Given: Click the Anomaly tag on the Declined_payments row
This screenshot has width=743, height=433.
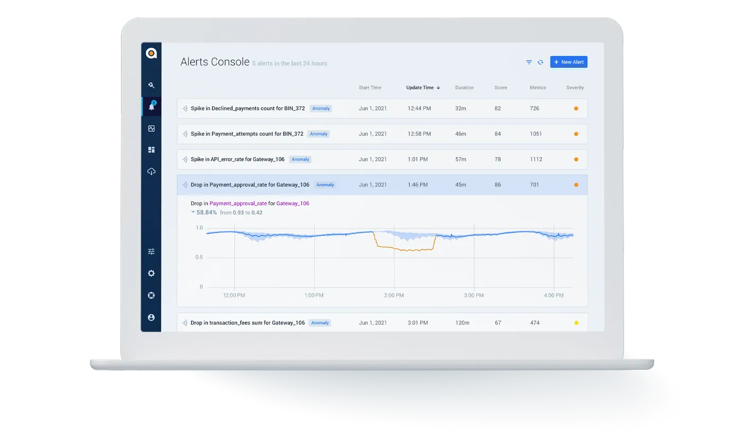Looking at the screenshot, I should [x=321, y=108].
